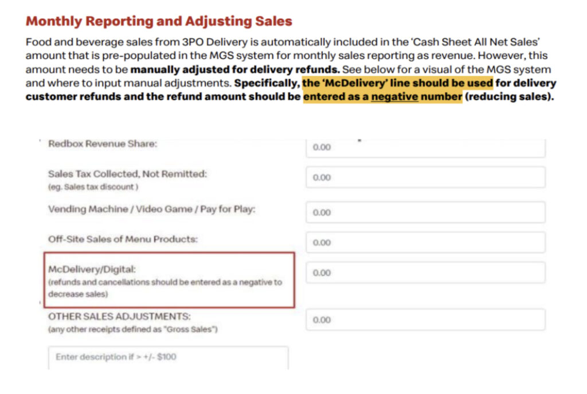
Task: Click the 'Sales Tax Collected, Not Remitted:' label
Action: point(127,174)
